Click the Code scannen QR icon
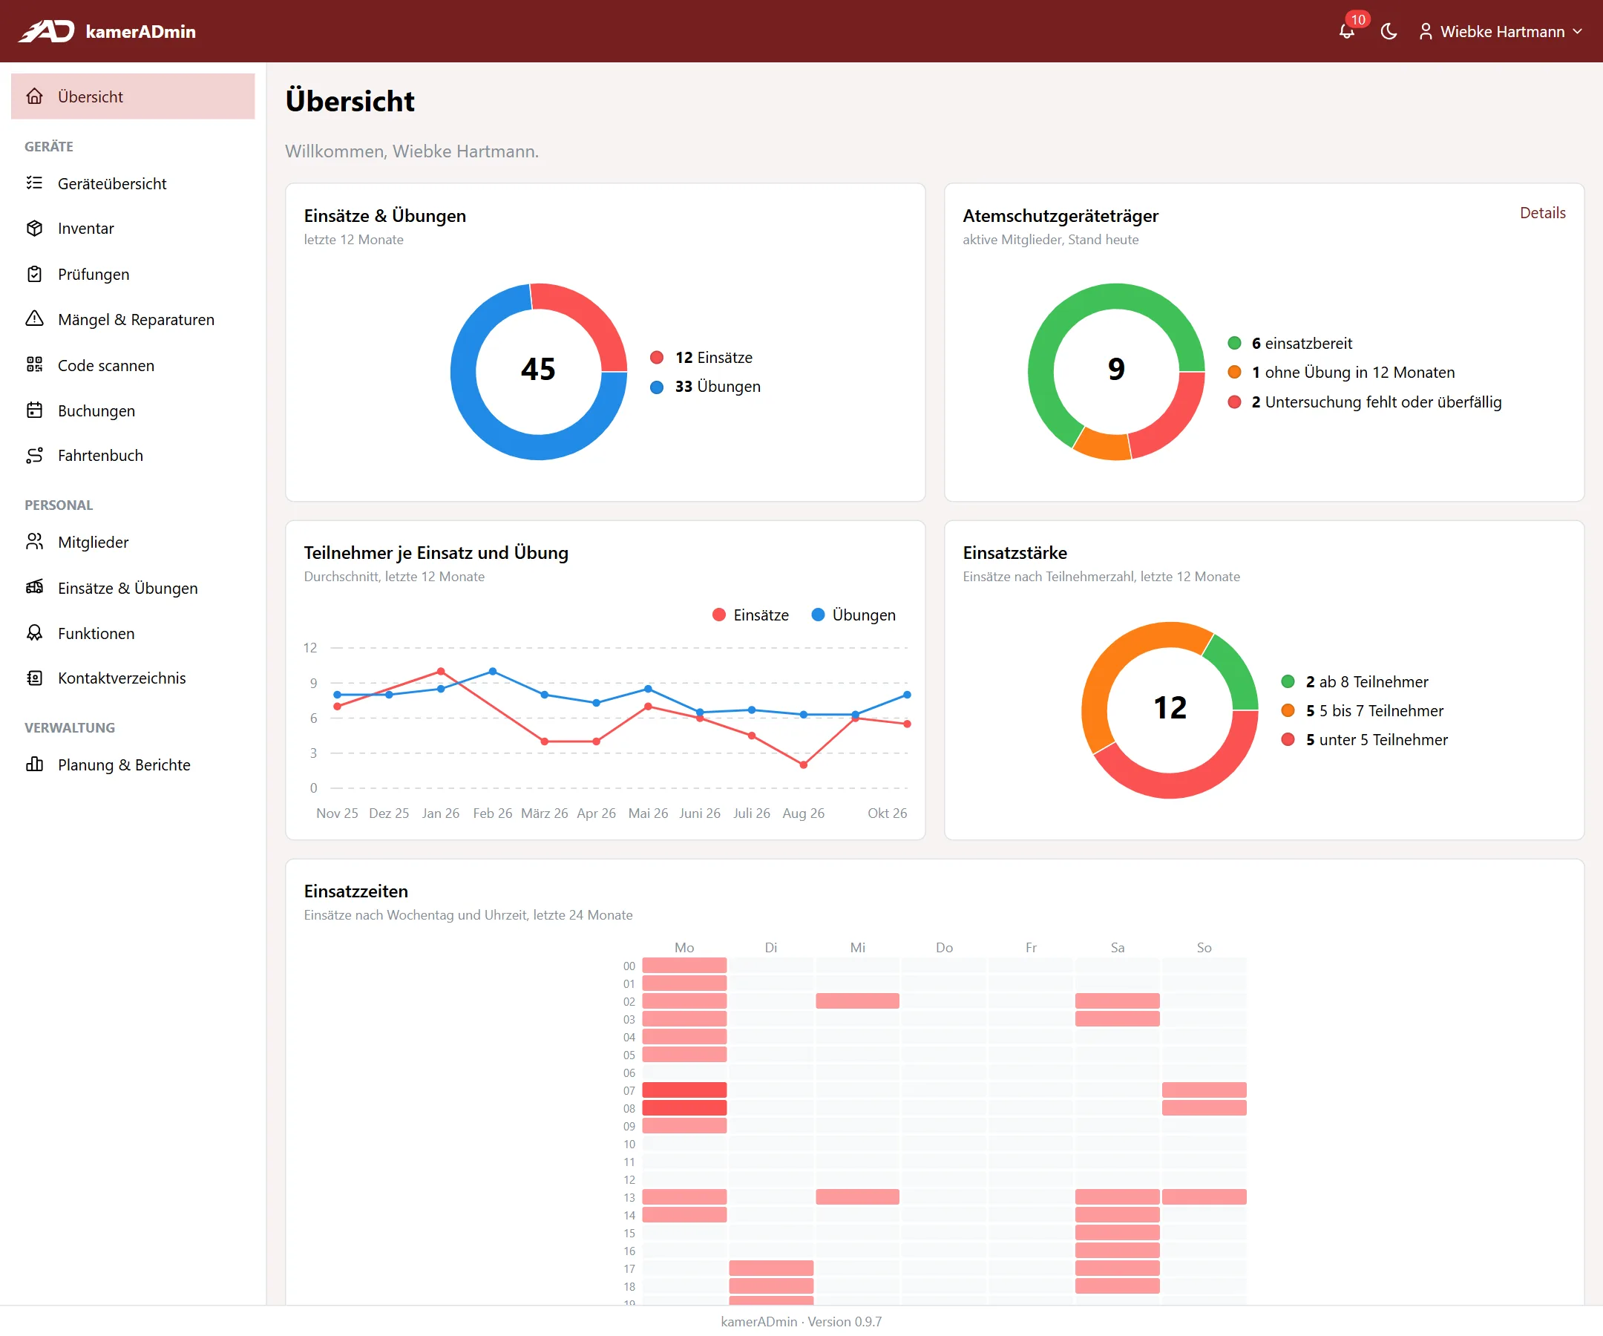 (x=34, y=365)
